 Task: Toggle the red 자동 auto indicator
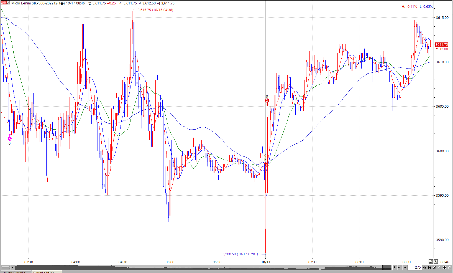[3, 3]
